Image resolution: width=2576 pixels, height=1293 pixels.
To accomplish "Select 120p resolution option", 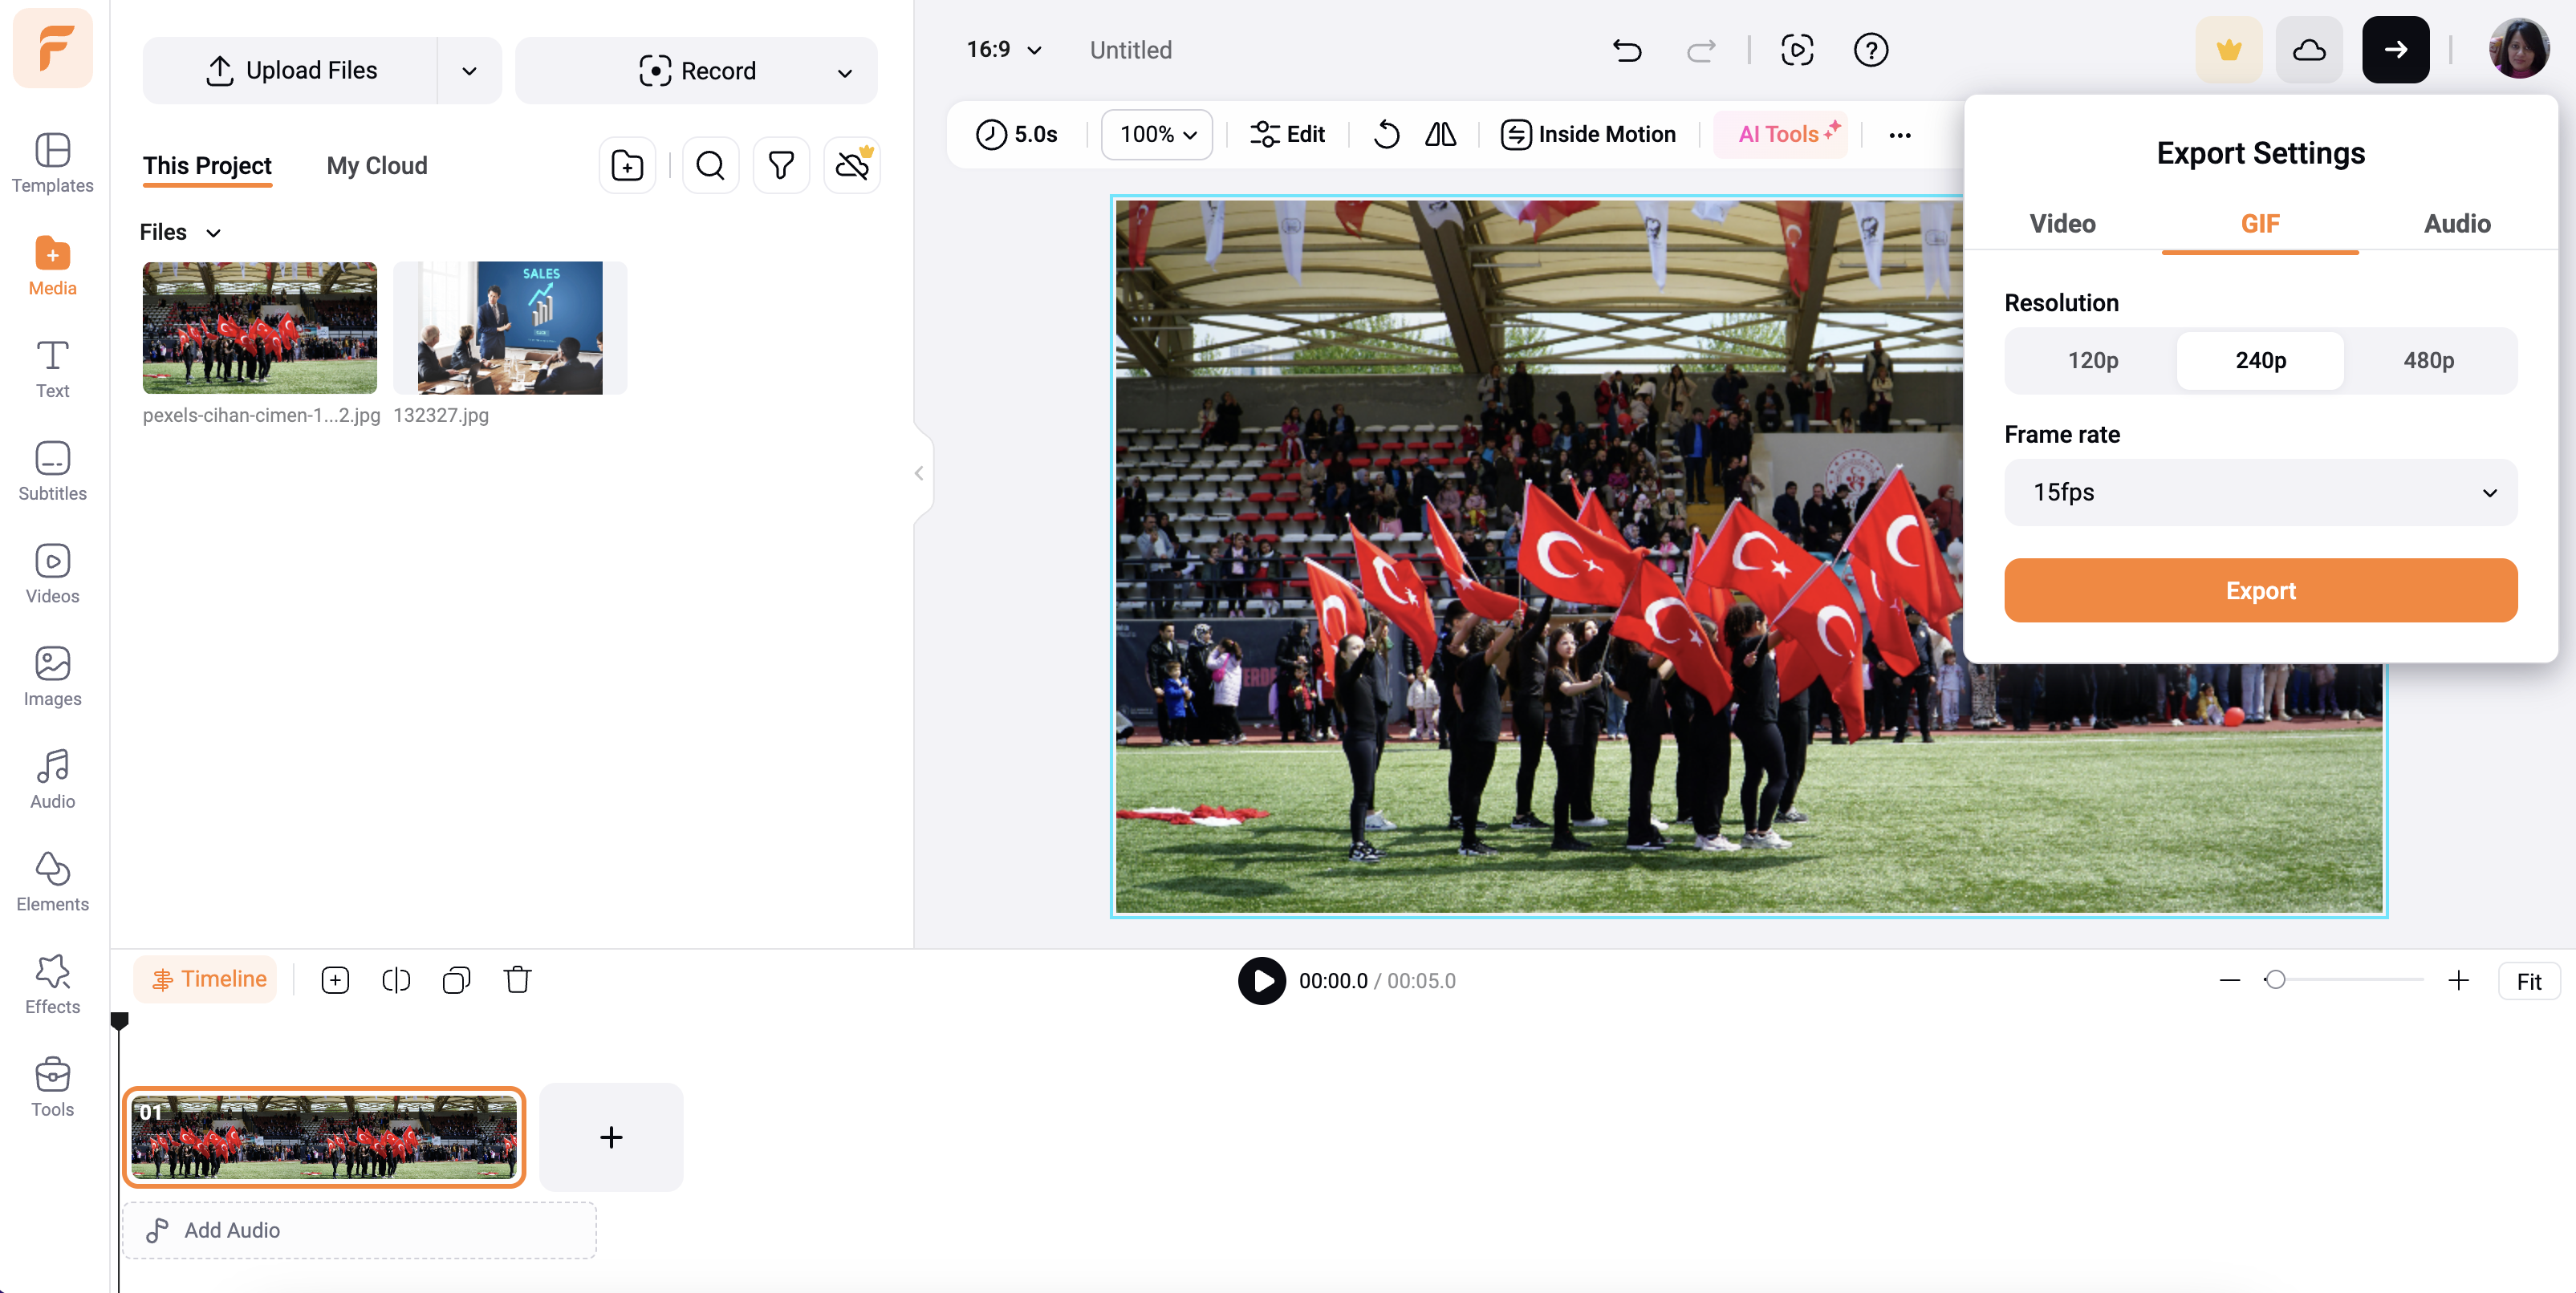I will pos(2092,359).
